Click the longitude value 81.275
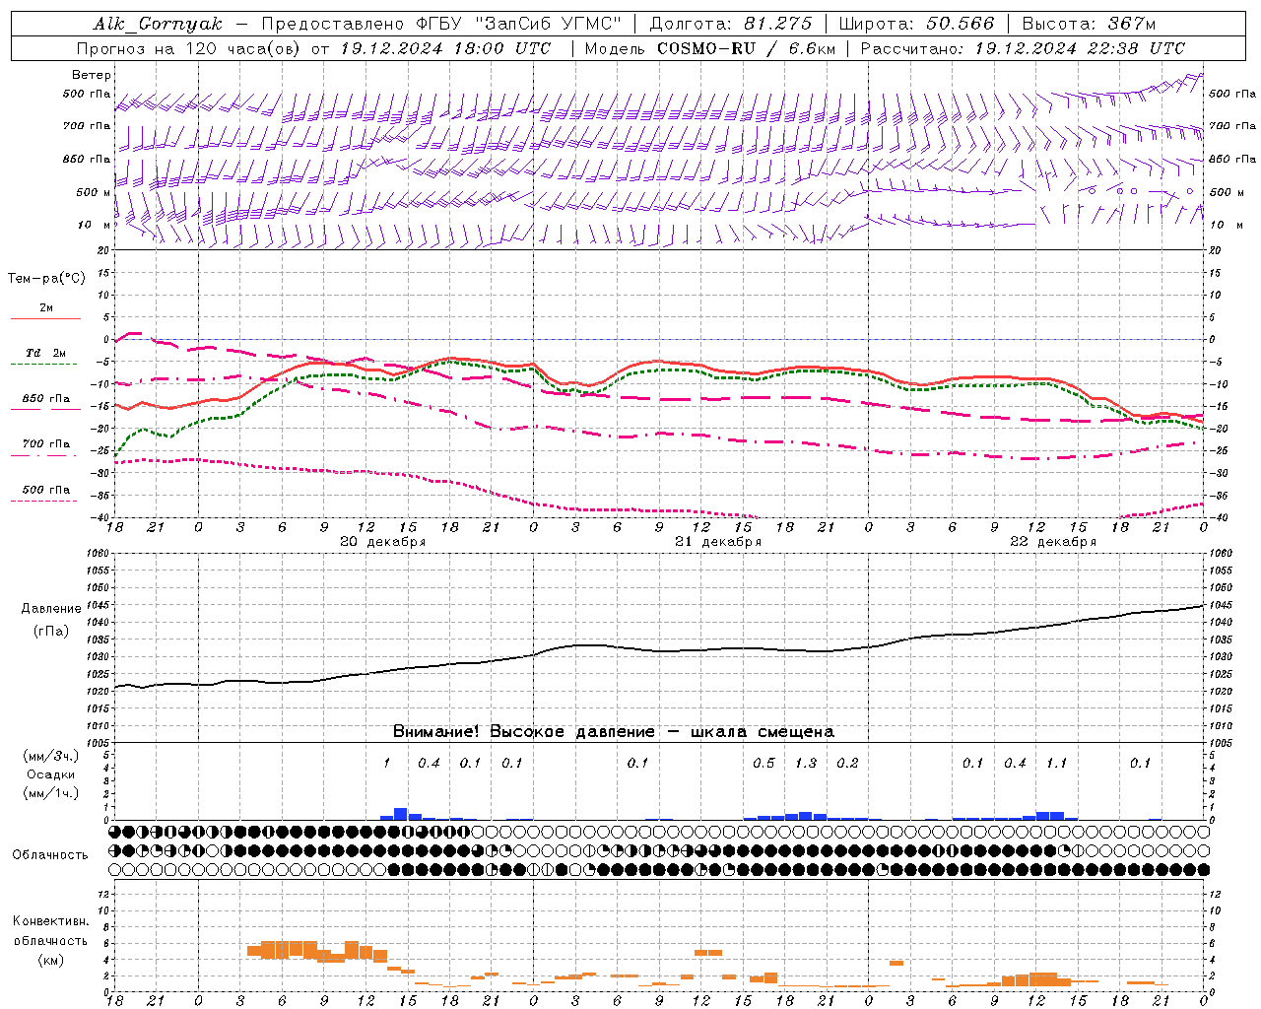This screenshot has width=1261, height=1009. [x=778, y=24]
